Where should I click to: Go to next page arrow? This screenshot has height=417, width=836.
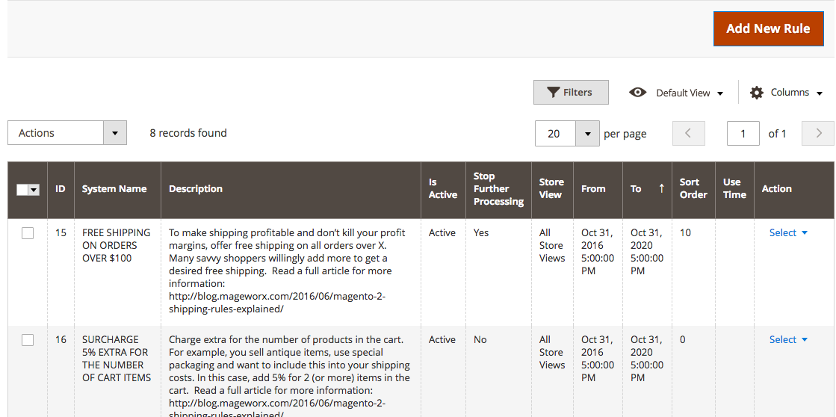pos(818,134)
